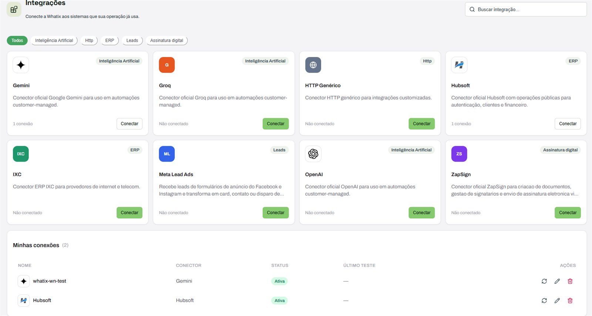Click the Gemini connector cell in the table
The image size is (592, 316).
pyautogui.click(x=184, y=281)
